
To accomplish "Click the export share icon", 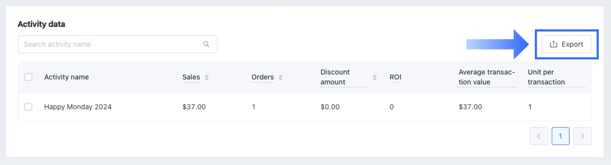I will (553, 44).
